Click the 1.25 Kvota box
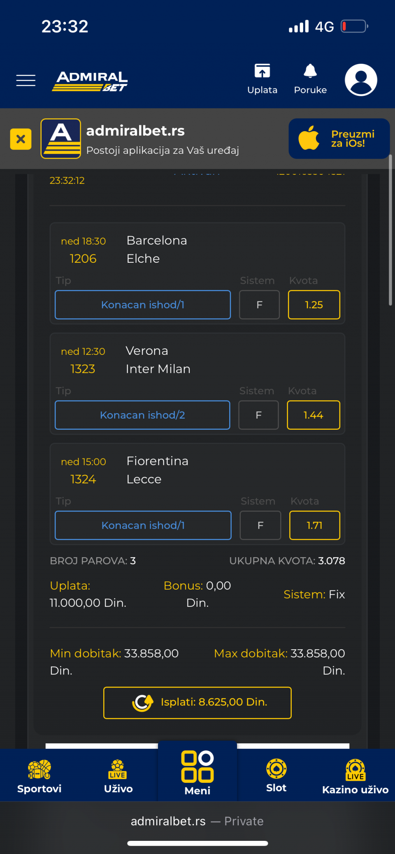Image resolution: width=395 pixels, height=854 pixels. 314,305
